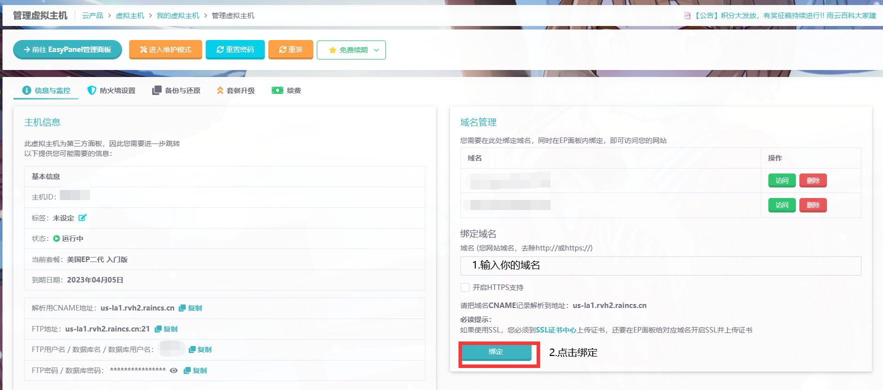Open the 备份与还原 tab
The height and width of the screenshot is (390, 883).
176,90
